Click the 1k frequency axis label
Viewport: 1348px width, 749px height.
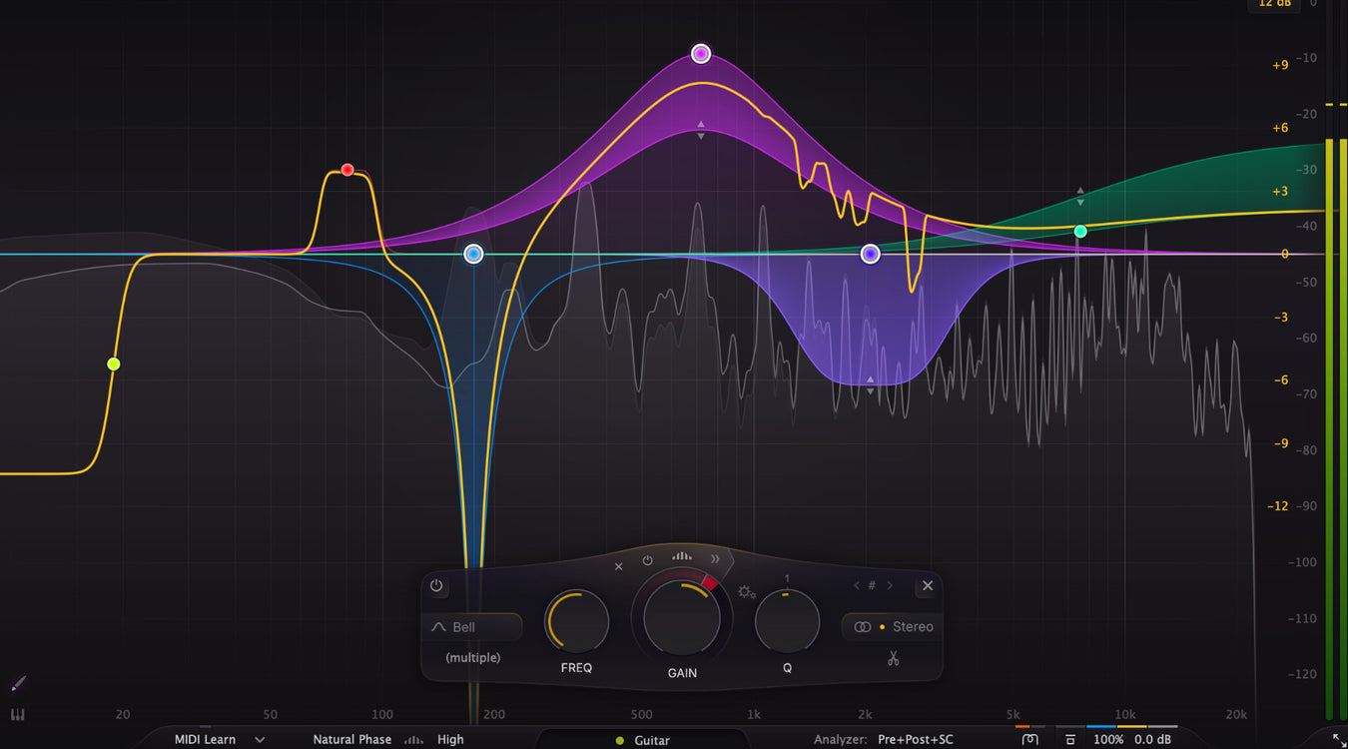pos(754,714)
